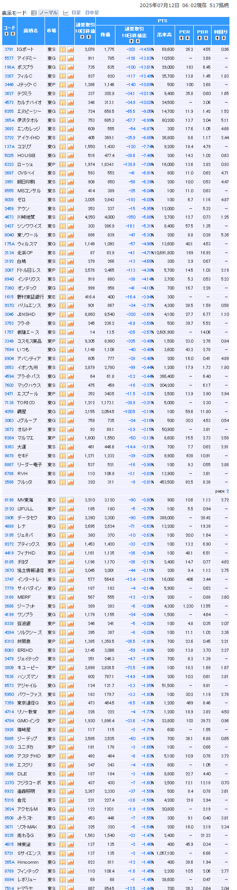Open stock code 3791 link
Screen dimensions: 237x890
(x=9, y=50)
